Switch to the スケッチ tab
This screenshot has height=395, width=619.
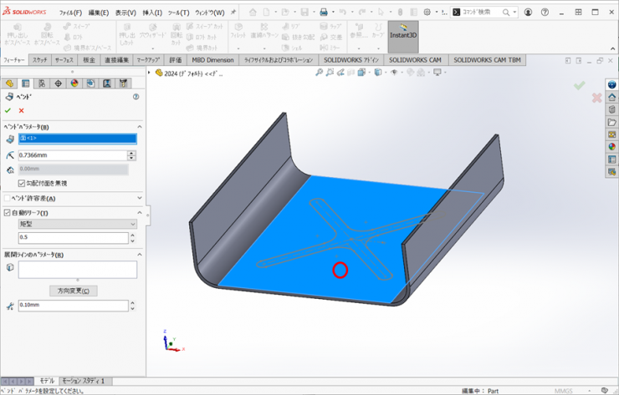pyautogui.click(x=39, y=60)
